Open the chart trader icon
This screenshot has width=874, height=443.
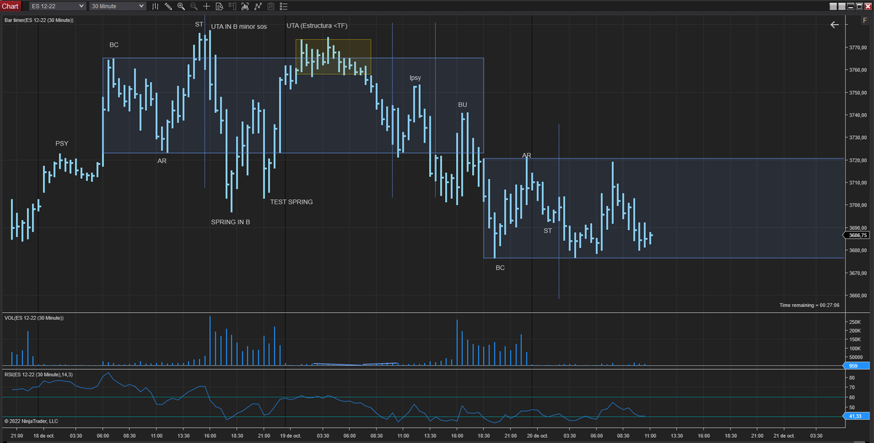coord(232,6)
